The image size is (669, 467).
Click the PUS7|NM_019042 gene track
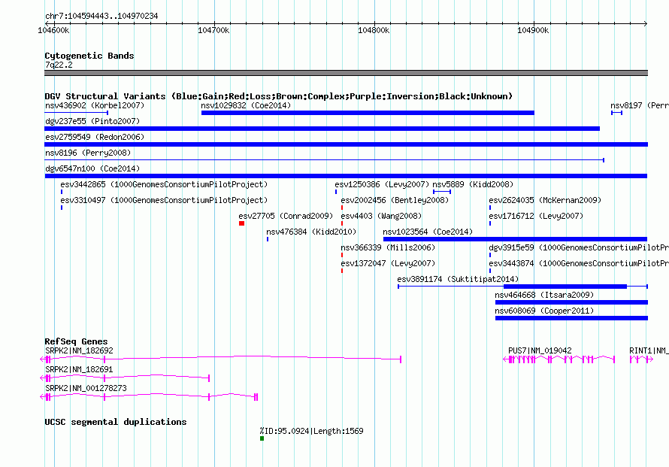pyautogui.click(x=559, y=359)
